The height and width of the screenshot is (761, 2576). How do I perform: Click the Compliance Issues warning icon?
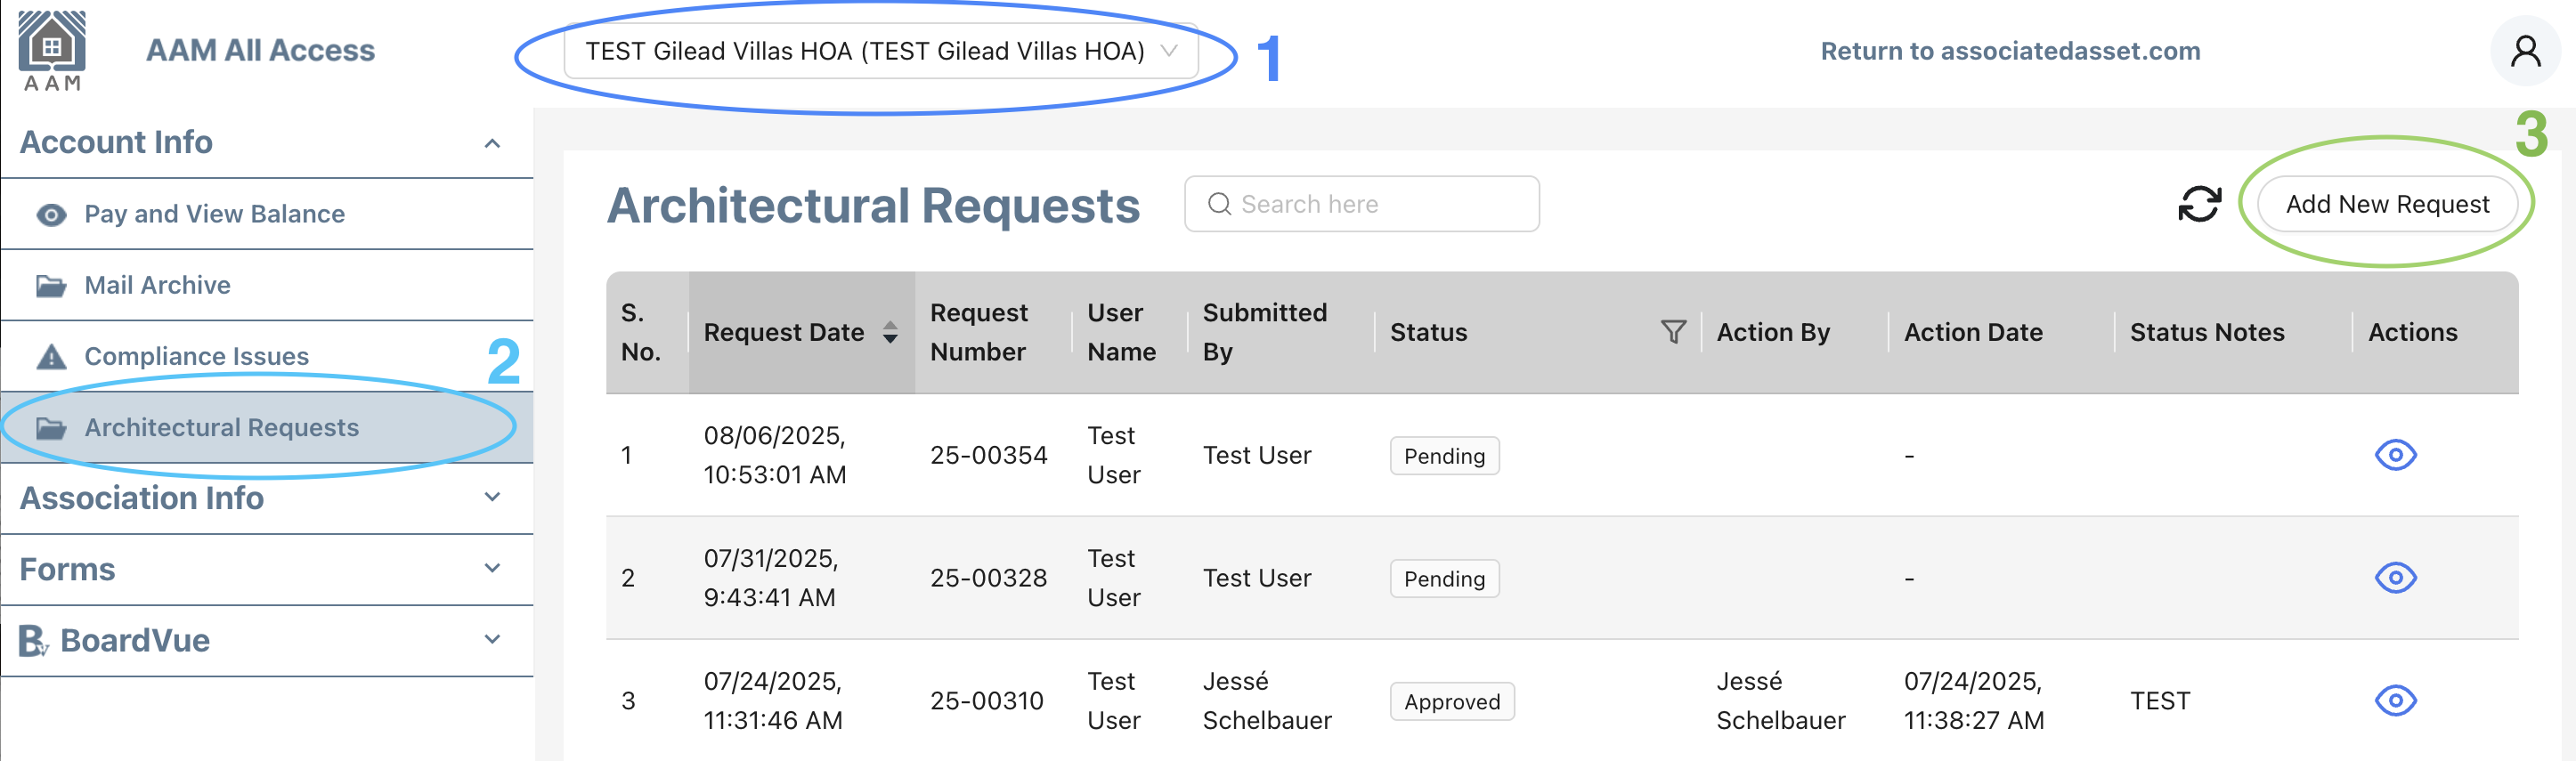[x=51, y=356]
